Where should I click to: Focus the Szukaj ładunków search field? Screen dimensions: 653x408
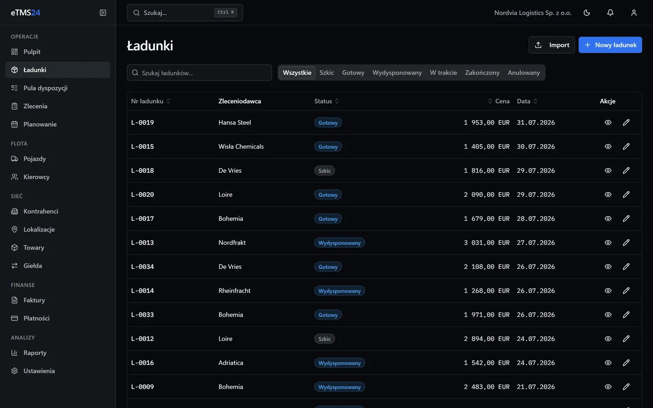point(200,73)
